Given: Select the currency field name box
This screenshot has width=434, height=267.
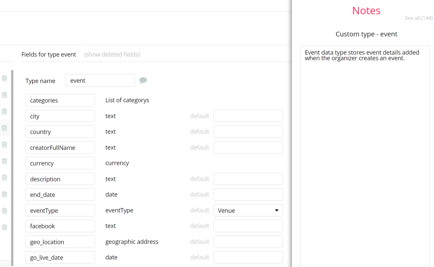Looking at the screenshot, I should click(x=60, y=163).
